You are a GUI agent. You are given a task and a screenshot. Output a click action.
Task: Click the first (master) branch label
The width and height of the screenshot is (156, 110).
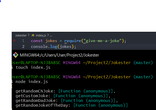click(x=143, y=63)
